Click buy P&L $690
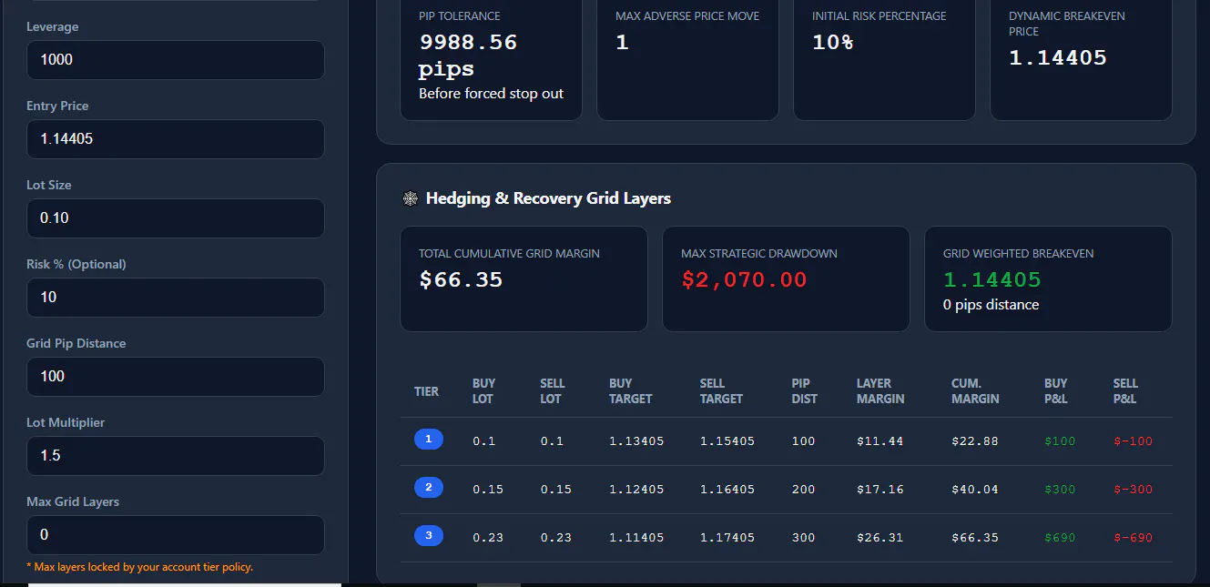The image size is (1210, 587). click(1060, 538)
